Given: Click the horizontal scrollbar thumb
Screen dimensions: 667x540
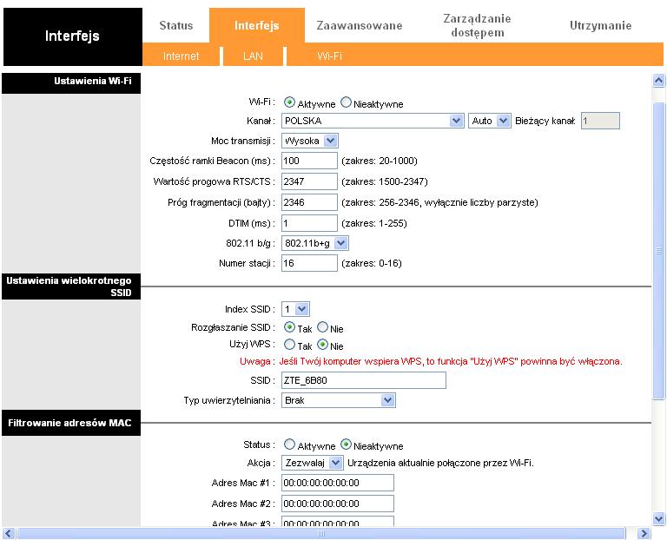Looking at the screenshot, I should click(321, 533).
